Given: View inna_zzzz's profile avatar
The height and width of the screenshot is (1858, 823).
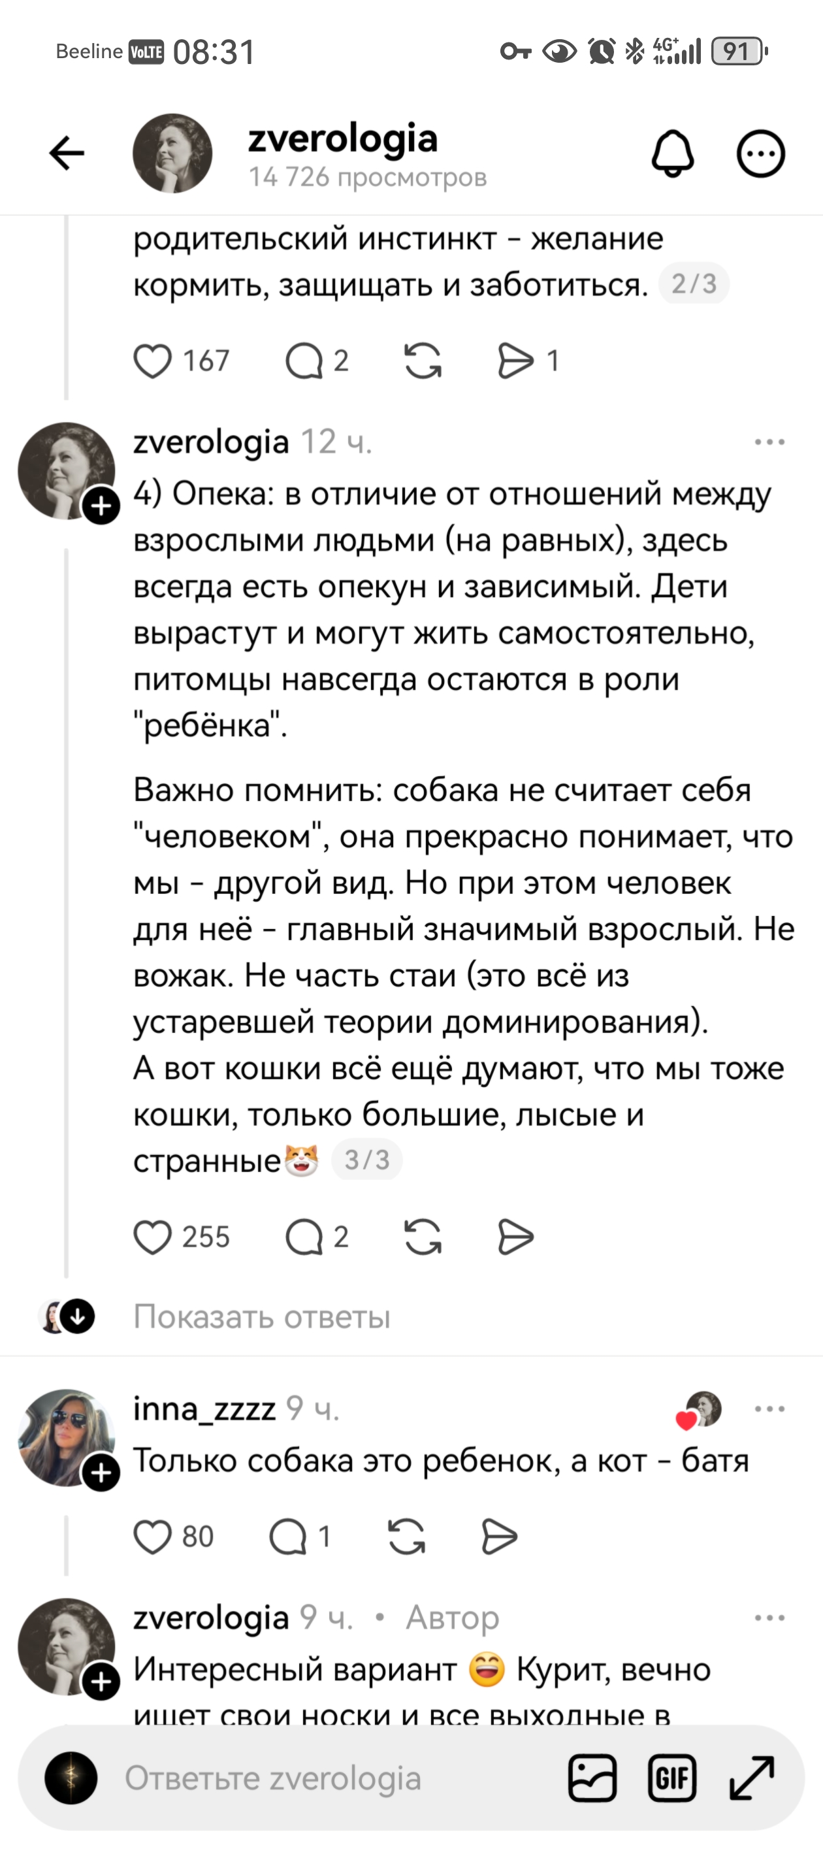Looking at the screenshot, I should tap(68, 1435).
